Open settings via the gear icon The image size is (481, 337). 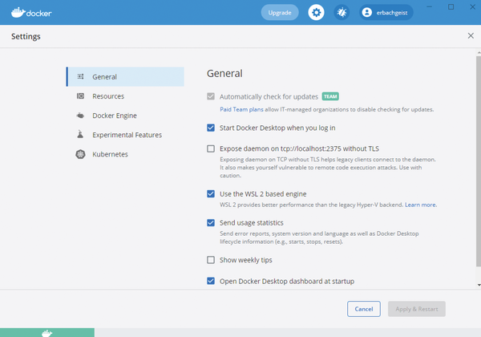pos(316,13)
